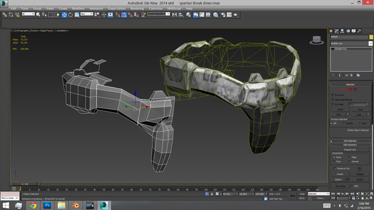The height and width of the screenshot is (210, 374).
Task: Click the Bind to Space Warp icon
Action: tap(17, 15)
